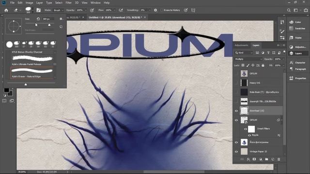
Task: Open the Search magnifier icon
Action: point(289,10)
